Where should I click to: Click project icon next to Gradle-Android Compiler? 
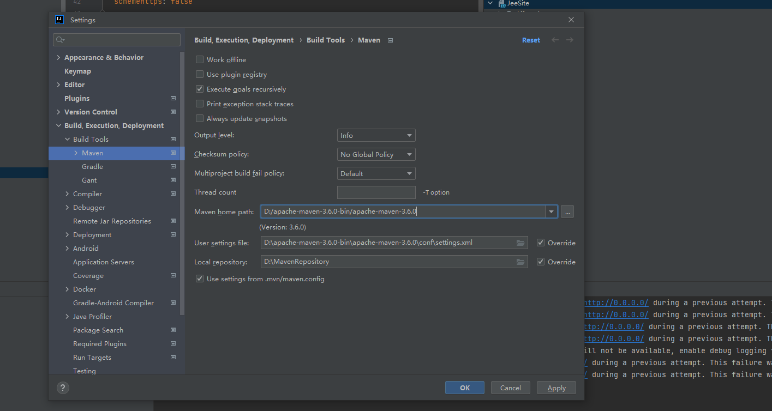point(173,303)
